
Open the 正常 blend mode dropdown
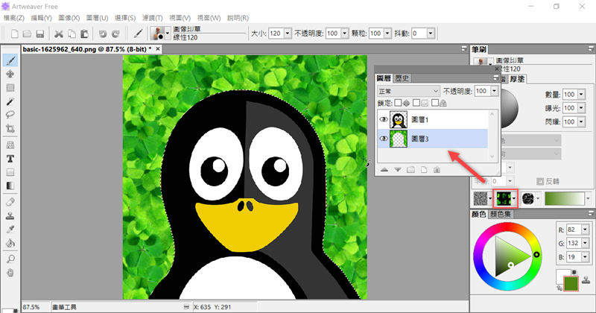pos(408,90)
